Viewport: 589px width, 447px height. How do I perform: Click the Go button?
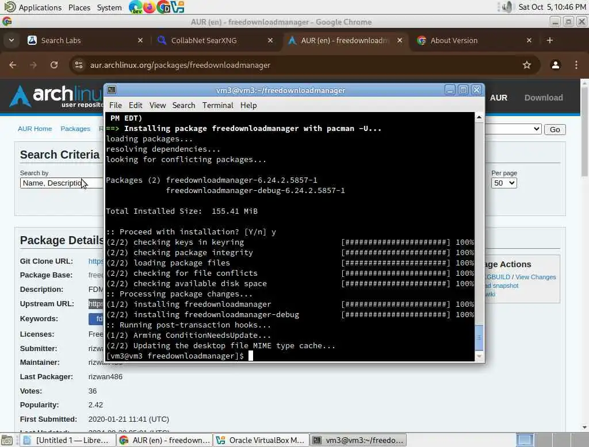[x=555, y=129]
